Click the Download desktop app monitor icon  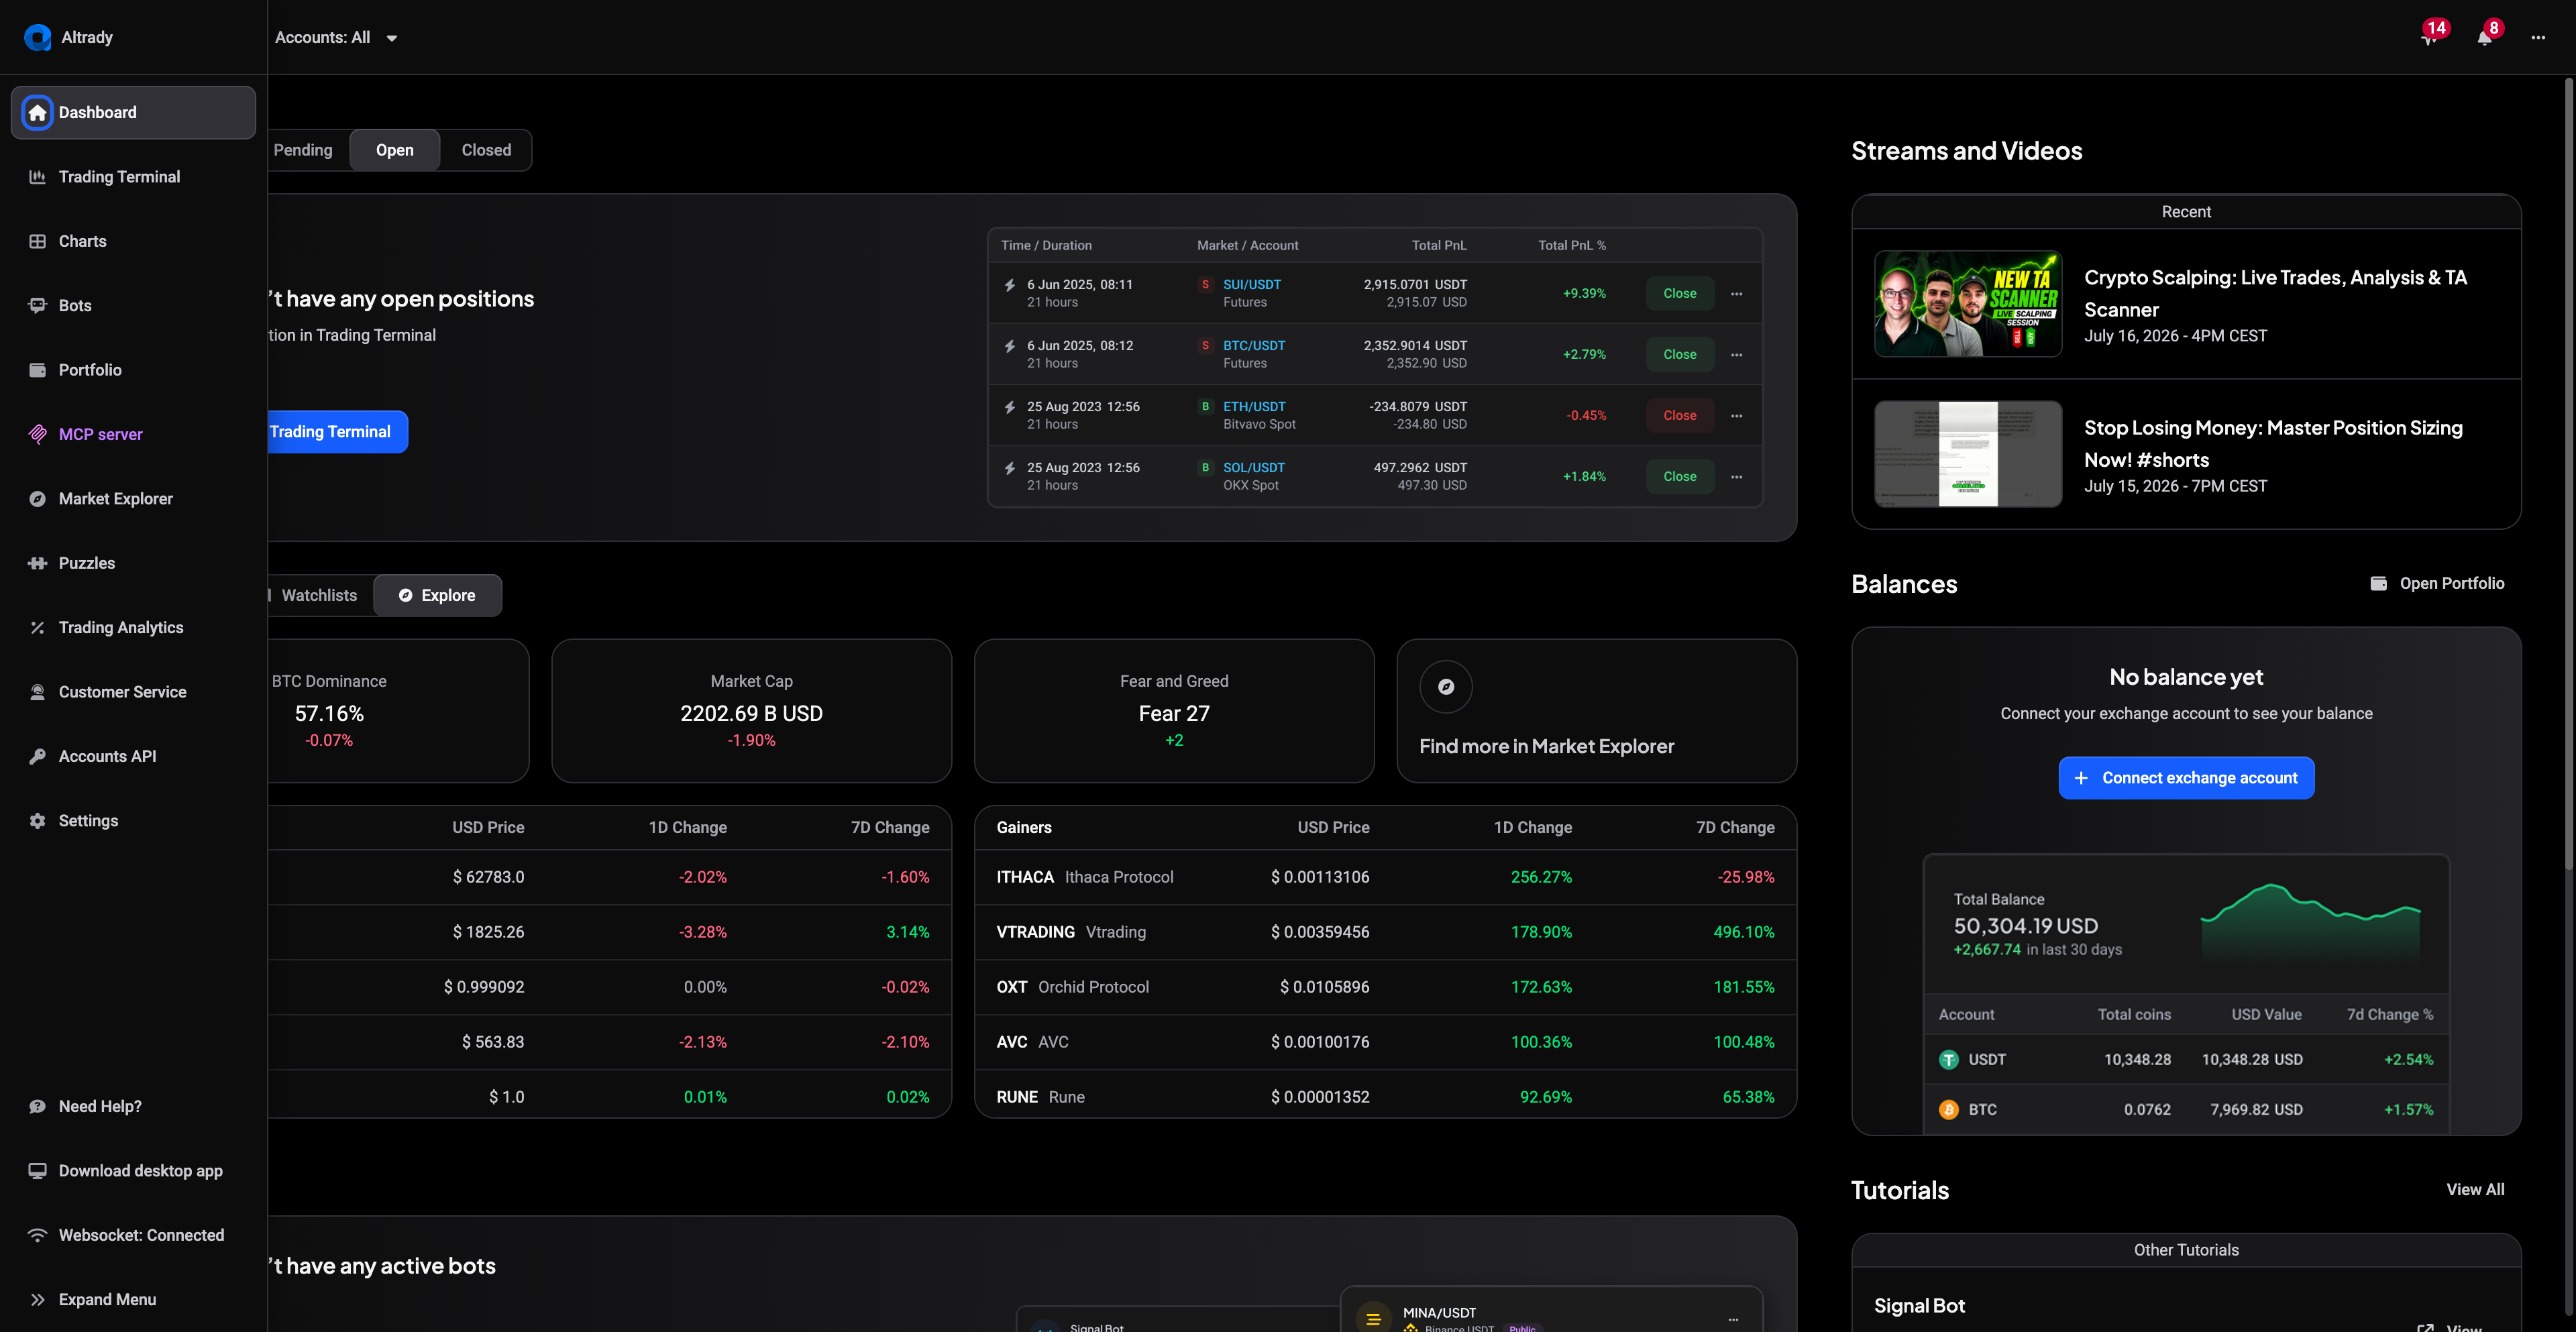[x=37, y=1171]
